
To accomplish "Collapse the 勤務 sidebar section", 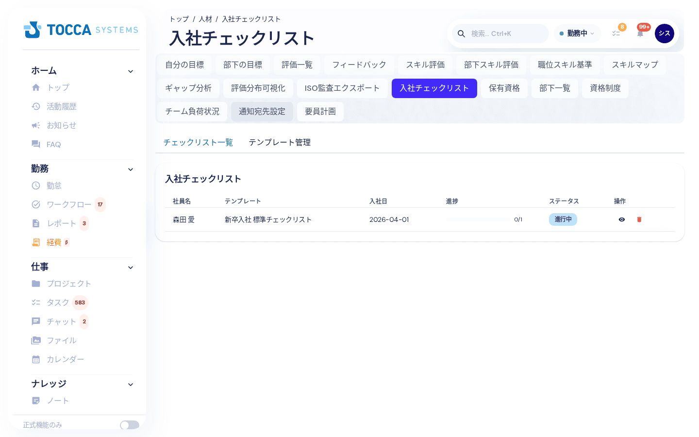I will [x=131, y=169].
